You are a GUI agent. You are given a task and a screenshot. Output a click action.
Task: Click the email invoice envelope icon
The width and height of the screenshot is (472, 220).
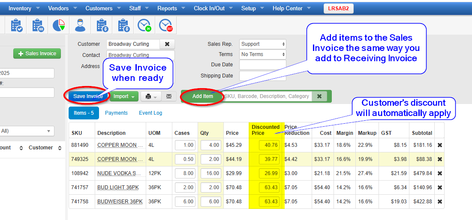click(x=169, y=96)
